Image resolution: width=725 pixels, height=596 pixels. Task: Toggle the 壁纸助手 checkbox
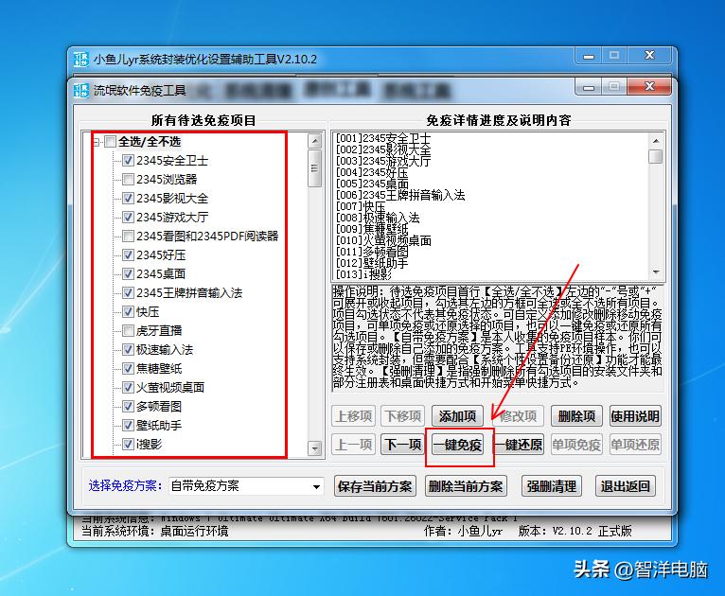[128, 426]
